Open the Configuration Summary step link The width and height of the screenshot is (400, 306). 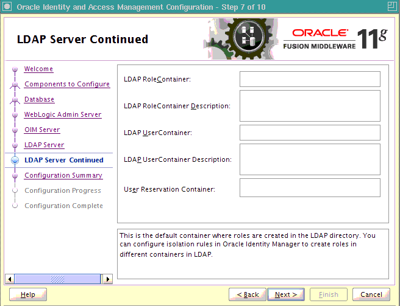pyautogui.click(x=63, y=175)
